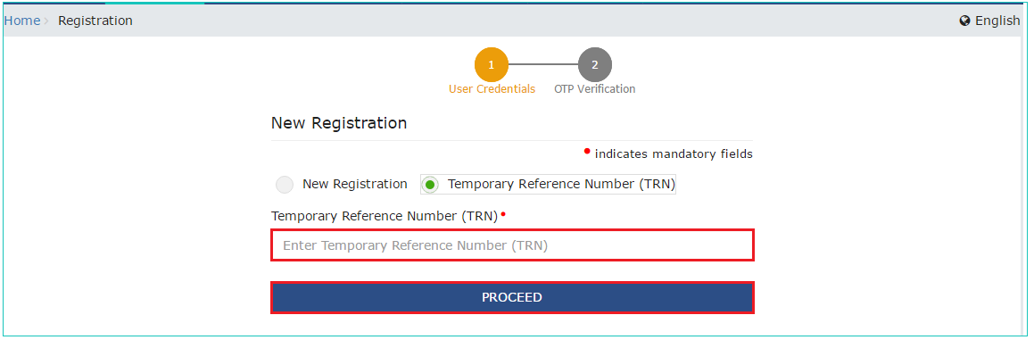Click the red dot in mandatory fields legend
This screenshot has height=340, width=1034.
pyautogui.click(x=587, y=151)
